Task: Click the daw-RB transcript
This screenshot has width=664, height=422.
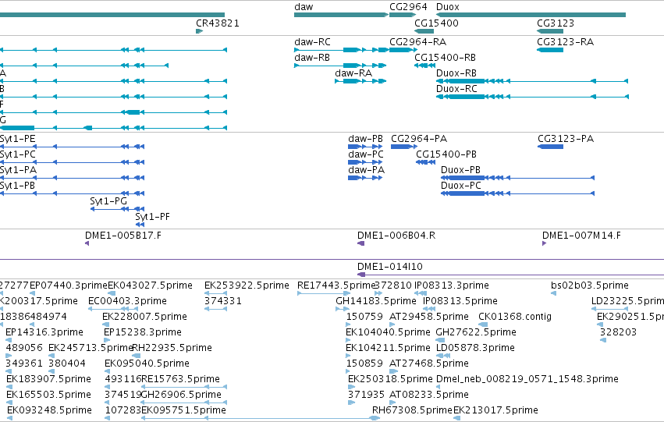Action: point(340,66)
